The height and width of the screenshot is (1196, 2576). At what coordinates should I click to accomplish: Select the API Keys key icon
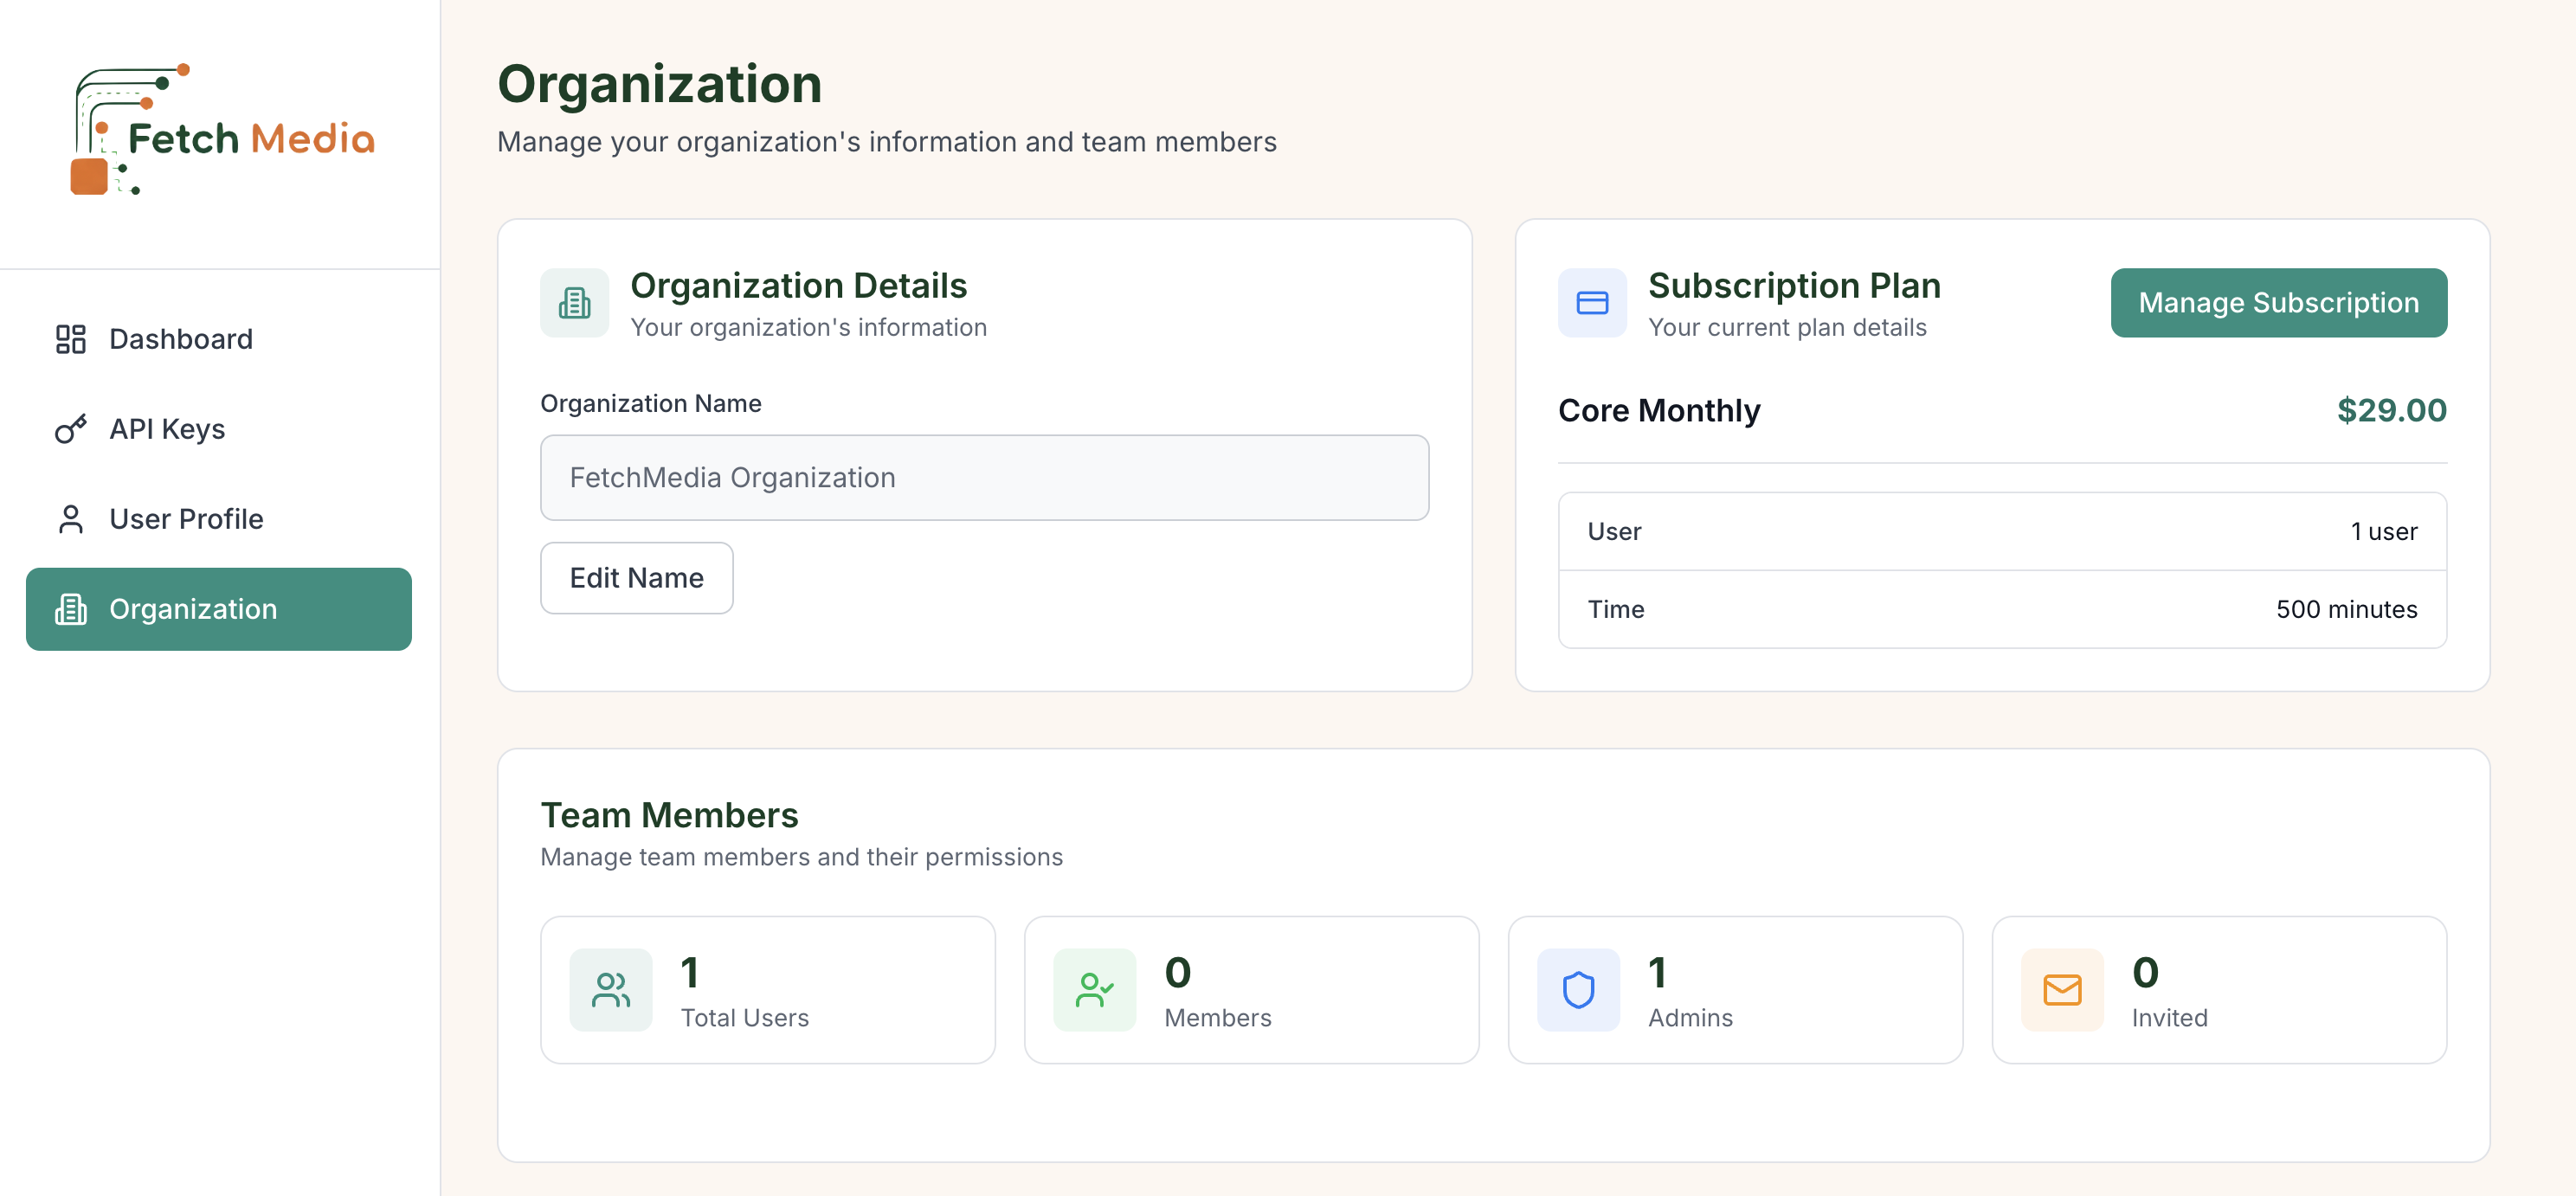[x=68, y=429]
